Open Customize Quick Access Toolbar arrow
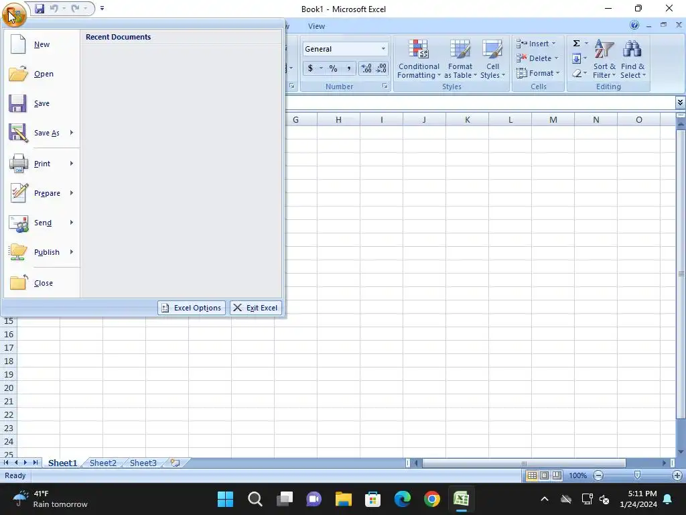Screen dimensions: 686x515 click(102, 8)
